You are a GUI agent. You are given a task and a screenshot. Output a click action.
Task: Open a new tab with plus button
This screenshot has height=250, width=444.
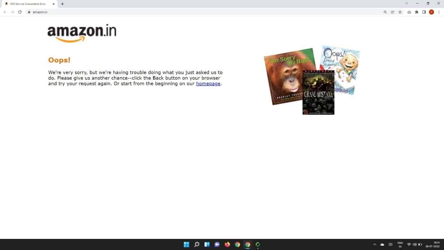62,4
